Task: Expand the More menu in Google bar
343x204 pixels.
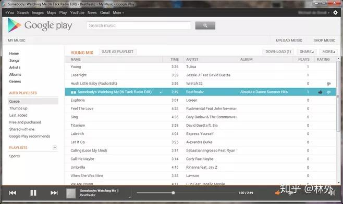Action: tap(118, 12)
